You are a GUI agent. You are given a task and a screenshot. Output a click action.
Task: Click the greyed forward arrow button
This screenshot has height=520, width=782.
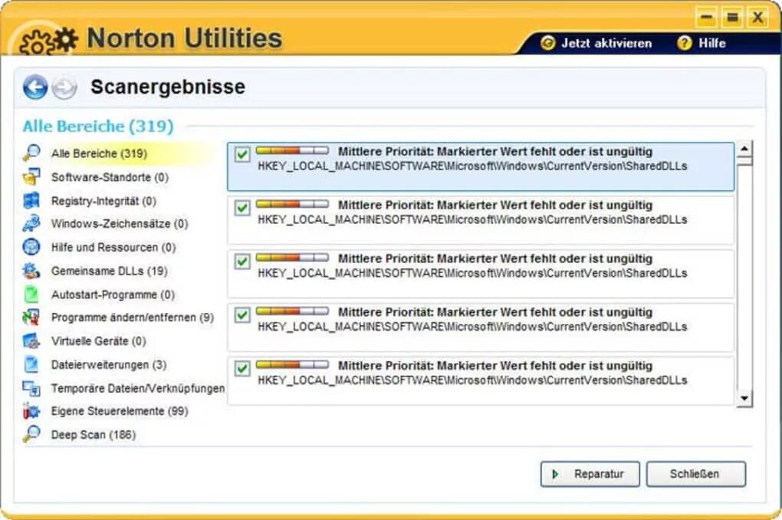pyautogui.click(x=65, y=88)
